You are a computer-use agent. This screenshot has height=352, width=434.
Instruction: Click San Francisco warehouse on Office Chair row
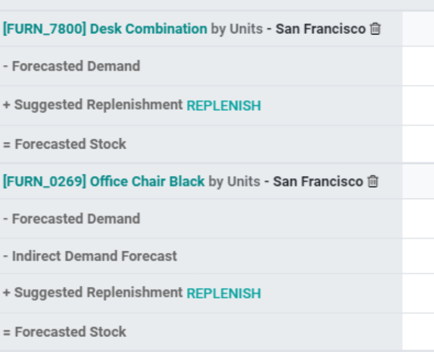(318, 181)
